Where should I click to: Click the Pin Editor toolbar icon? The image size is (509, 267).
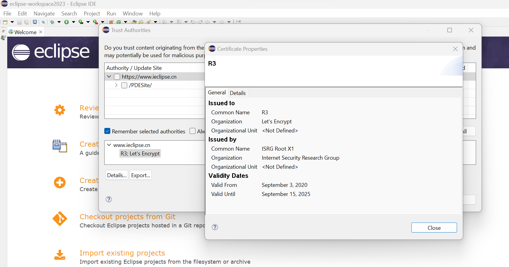pyautogui.click(x=238, y=22)
